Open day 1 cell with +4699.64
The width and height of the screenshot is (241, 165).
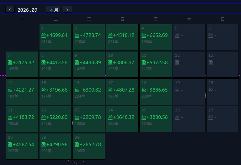55,37
